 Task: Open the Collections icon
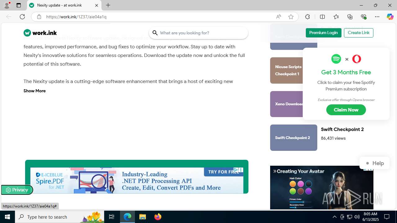[x=350, y=17]
